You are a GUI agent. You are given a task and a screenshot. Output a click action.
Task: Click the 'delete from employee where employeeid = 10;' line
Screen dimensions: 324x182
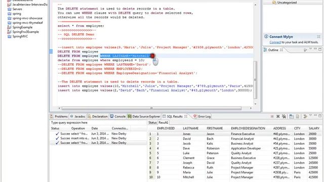[101, 60]
